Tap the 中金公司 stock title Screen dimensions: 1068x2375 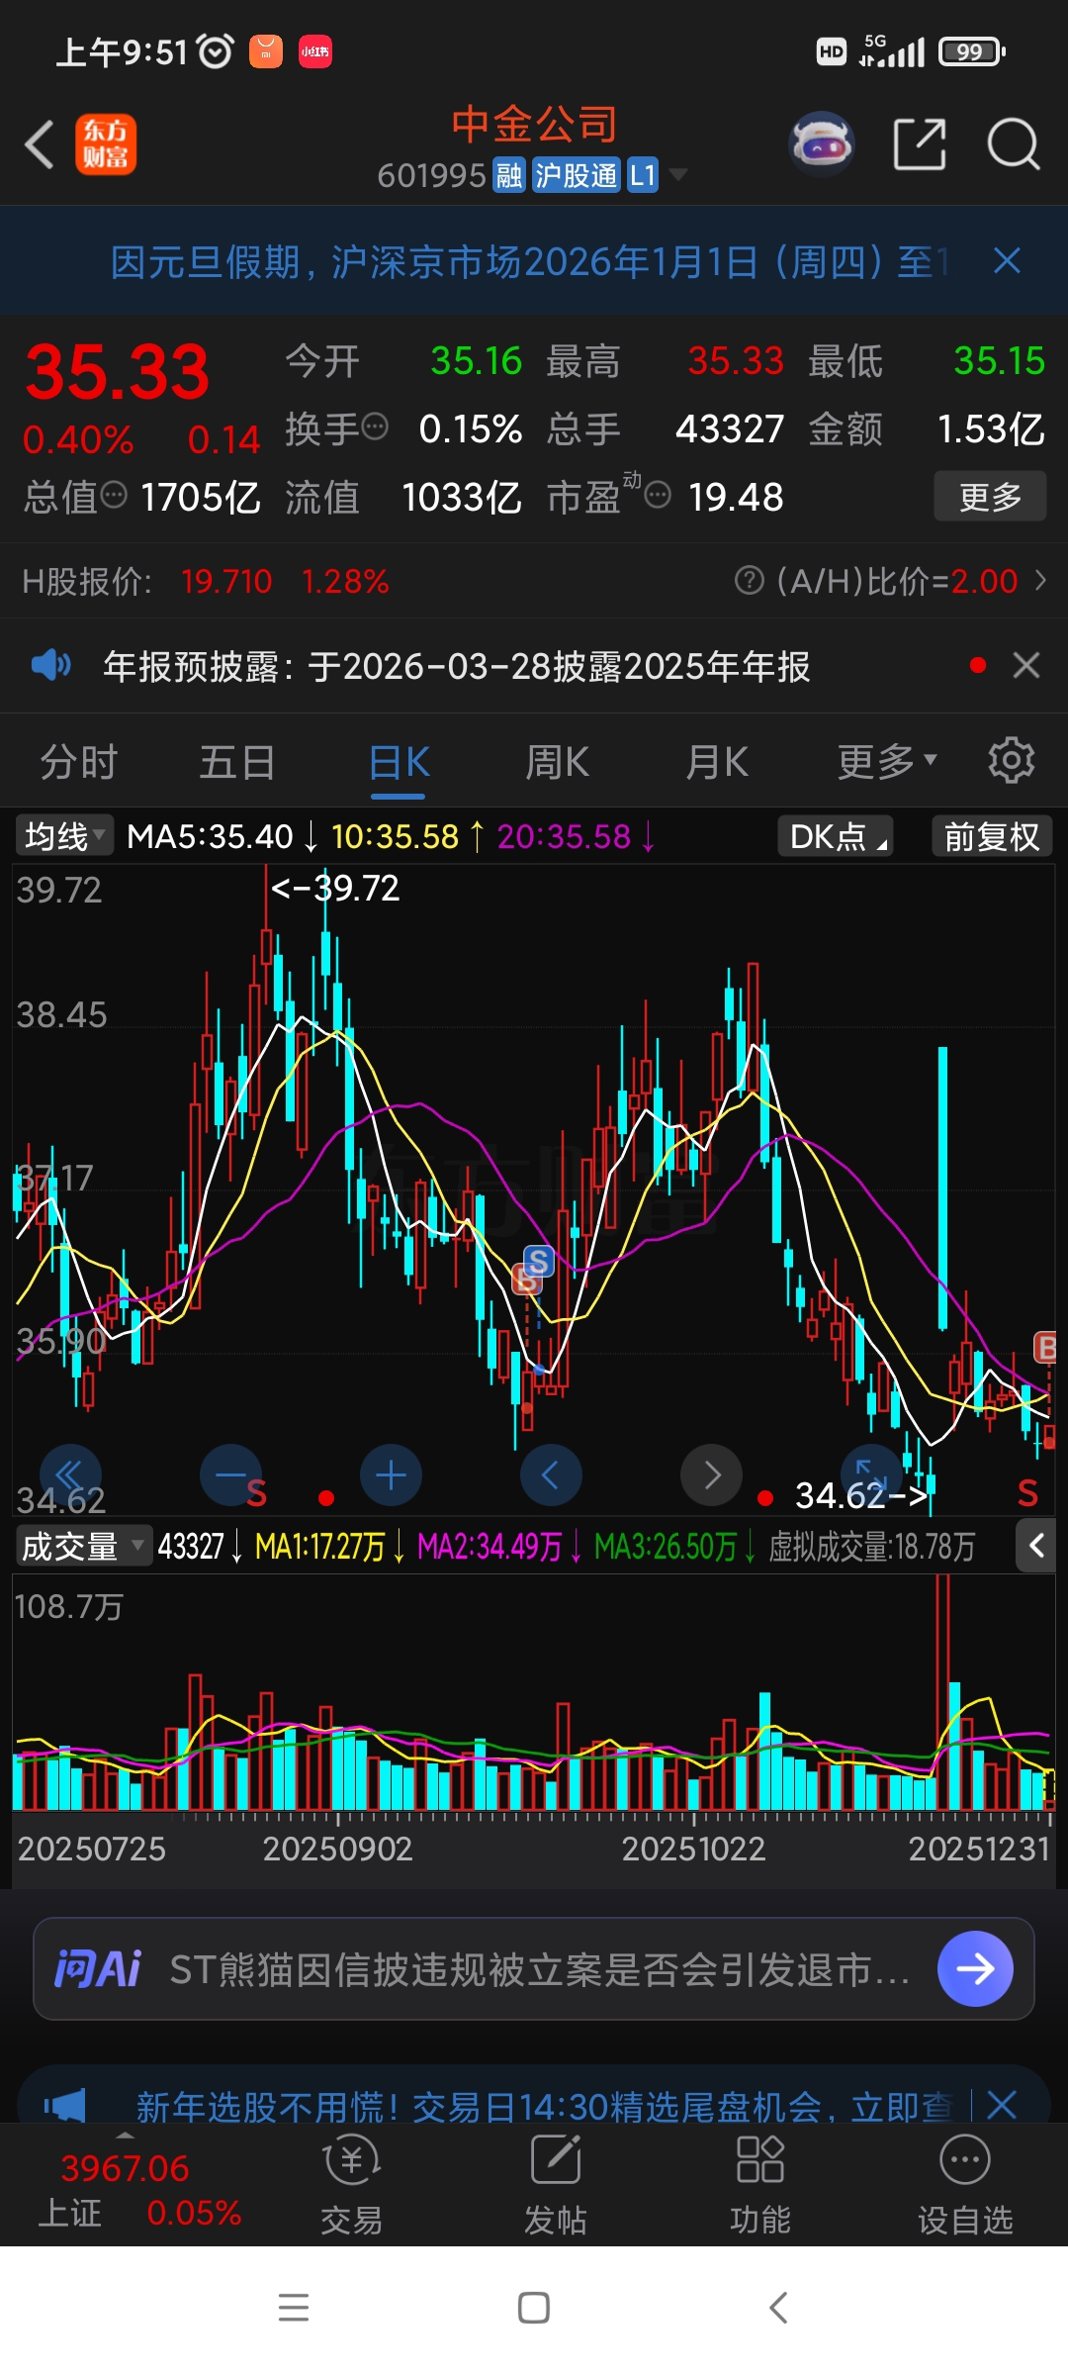tap(534, 125)
